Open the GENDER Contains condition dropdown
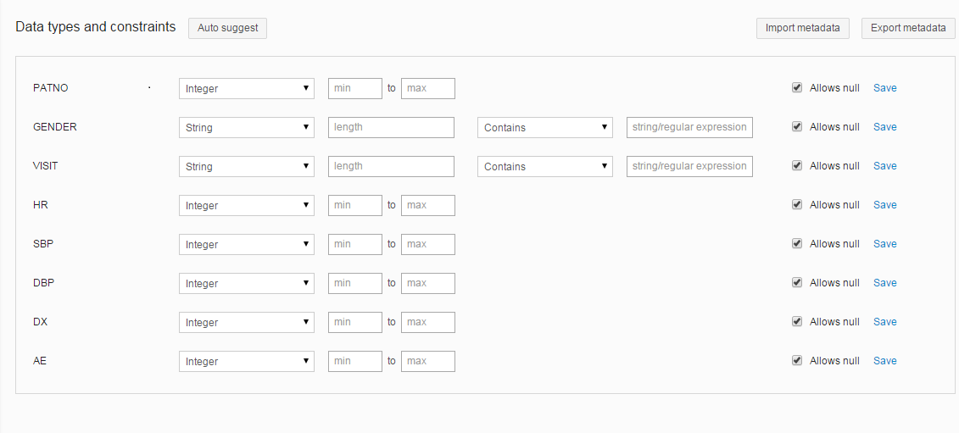 tap(544, 127)
